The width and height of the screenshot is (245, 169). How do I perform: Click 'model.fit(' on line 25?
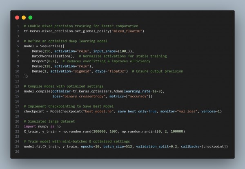(x=34, y=147)
